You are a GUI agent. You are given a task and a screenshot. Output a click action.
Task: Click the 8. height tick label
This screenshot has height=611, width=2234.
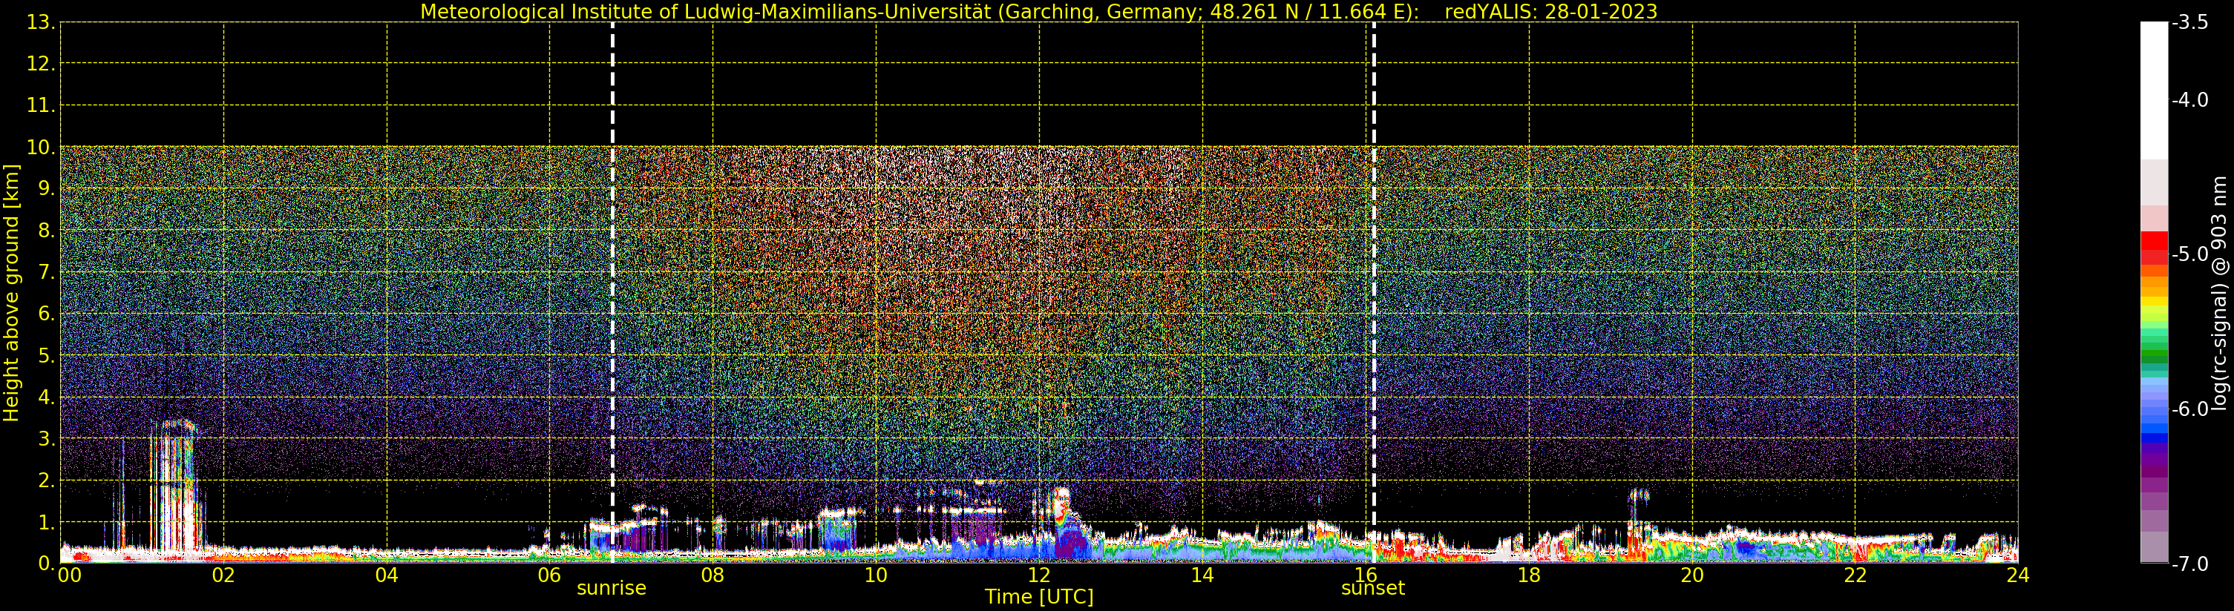pyautogui.click(x=46, y=231)
